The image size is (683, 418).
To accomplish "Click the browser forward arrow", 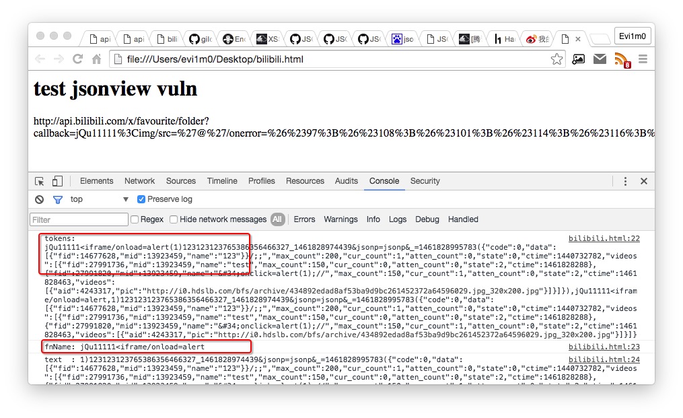I will click(59, 59).
